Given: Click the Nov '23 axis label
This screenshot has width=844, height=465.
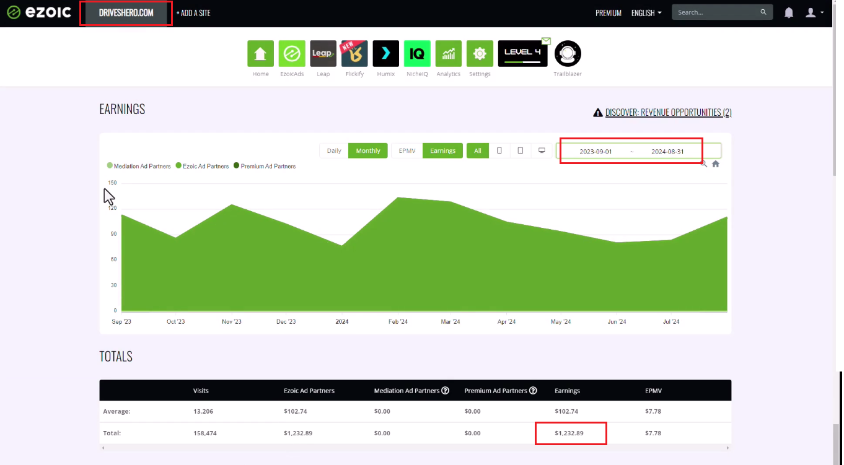Looking at the screenshot, I should point(231,321).
